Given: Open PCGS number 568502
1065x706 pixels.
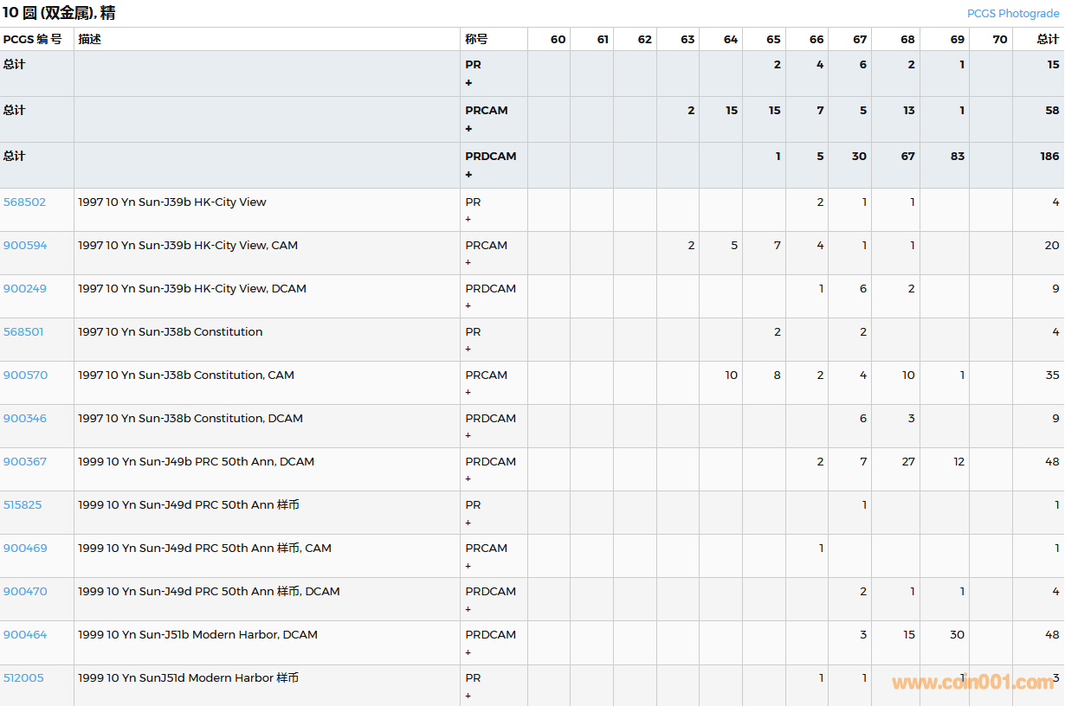Looking at the screenshot, I should (24, 202).
